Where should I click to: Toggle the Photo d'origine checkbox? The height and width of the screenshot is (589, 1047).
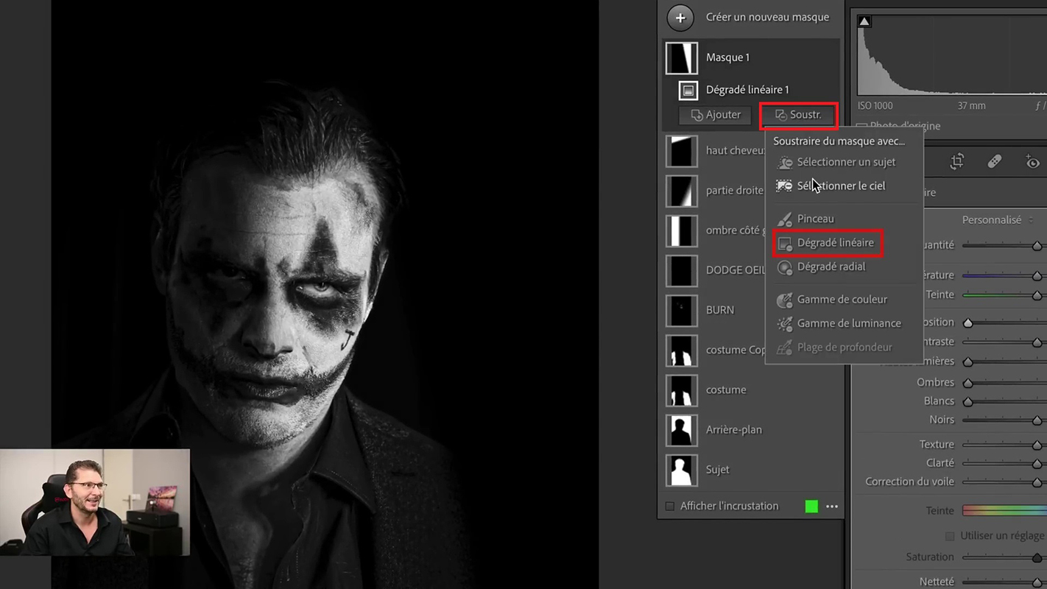pos(861,126)
